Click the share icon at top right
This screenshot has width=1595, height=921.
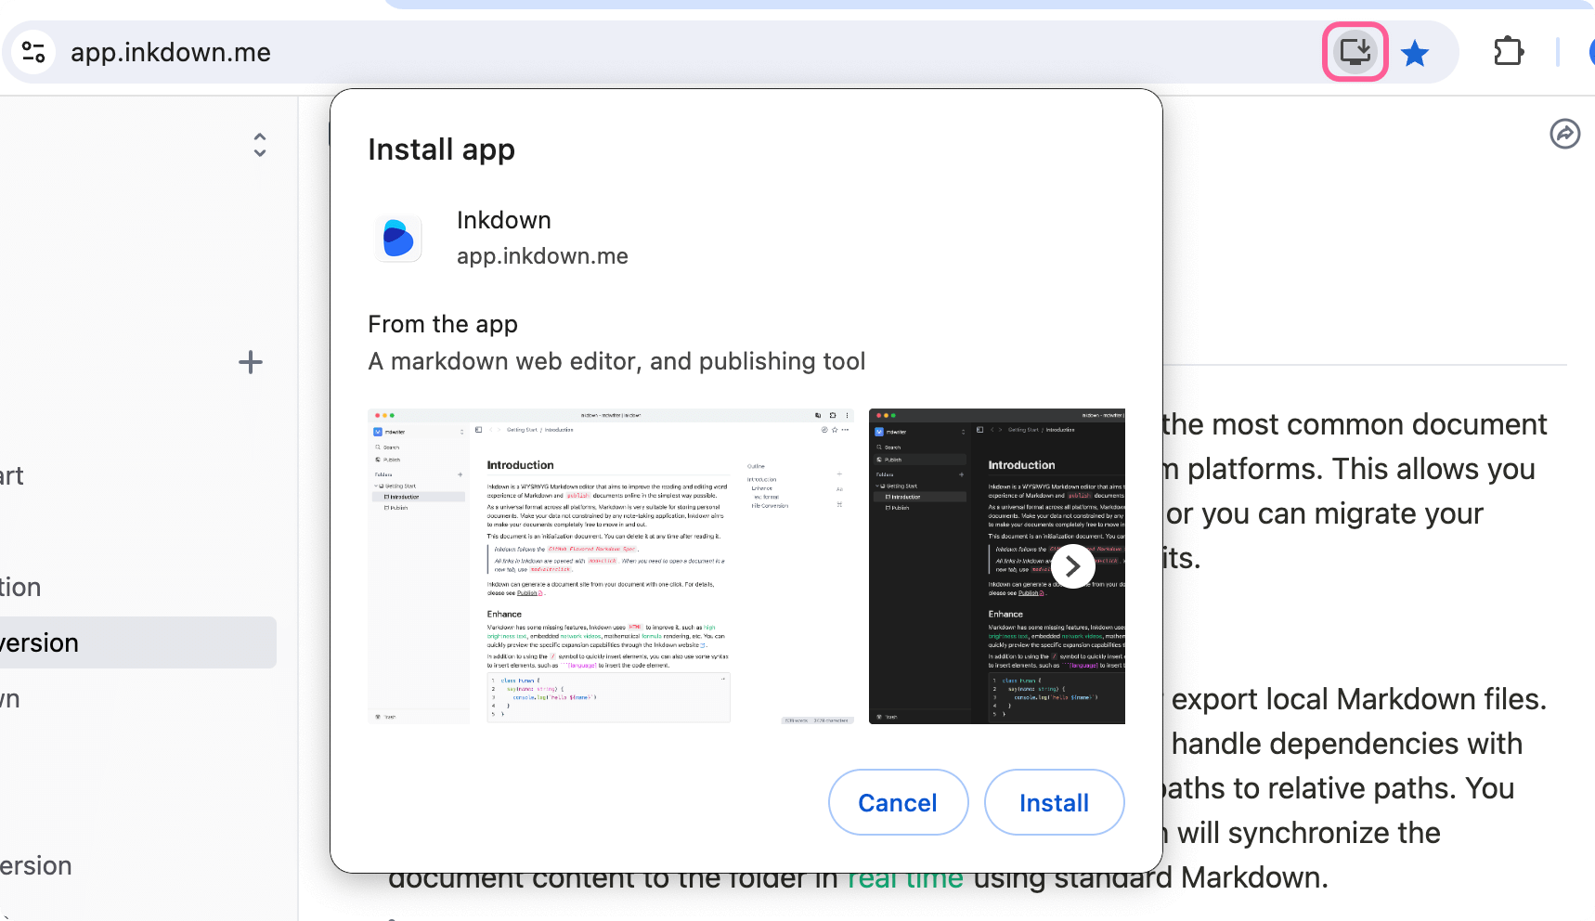coord(1565,134)
